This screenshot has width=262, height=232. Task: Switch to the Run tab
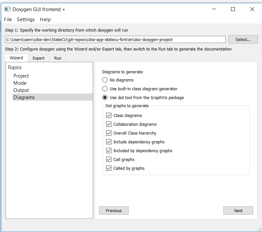click(57, 58)
